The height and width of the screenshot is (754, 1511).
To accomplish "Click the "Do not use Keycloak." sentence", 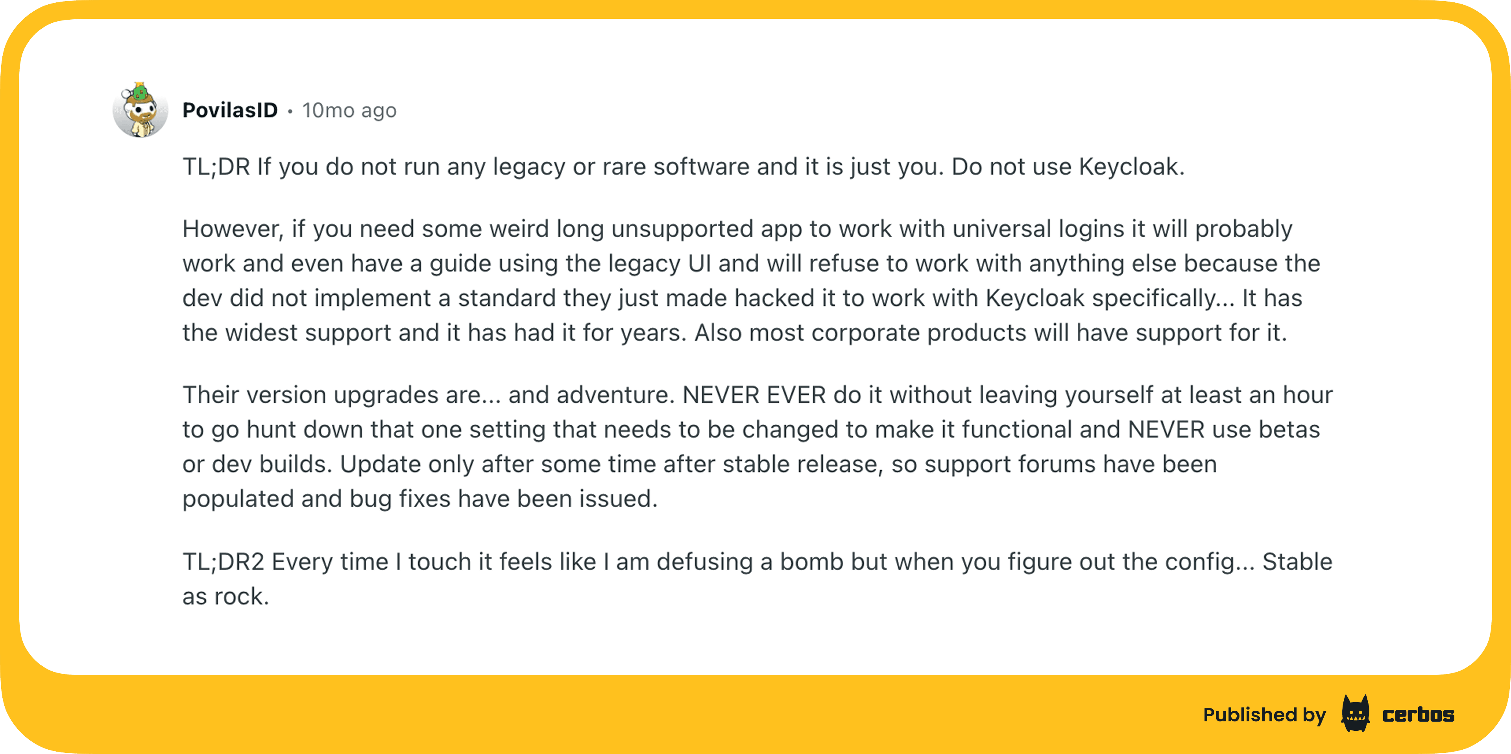I will pyautogui.click(x=1068, y=166).
